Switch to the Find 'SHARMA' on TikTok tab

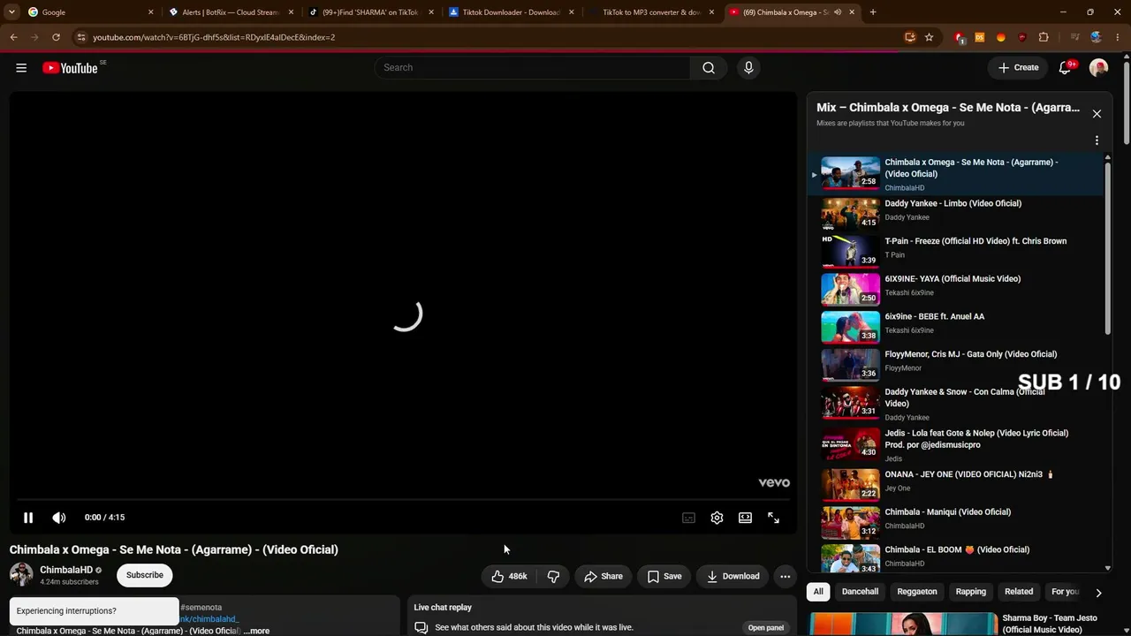[x=371, y=12]
